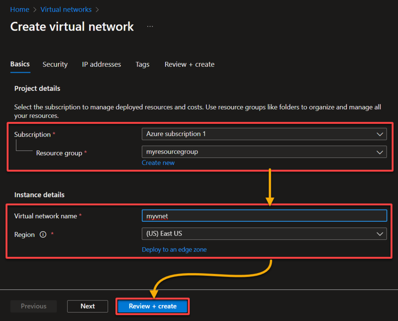Click the Subscription dropdown chevron
The width and height of the screenshot is (398, 321).
380,134
